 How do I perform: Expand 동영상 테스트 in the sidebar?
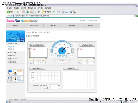[x=12, y=62]
